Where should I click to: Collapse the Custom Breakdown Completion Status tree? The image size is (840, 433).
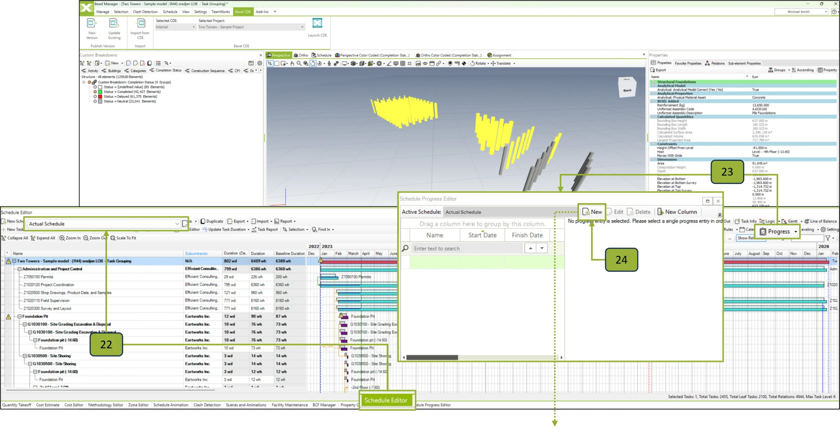tap(84, 82)
